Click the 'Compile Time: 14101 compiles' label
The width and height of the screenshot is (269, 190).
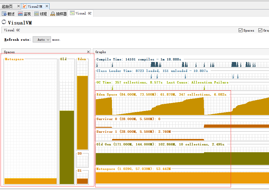click(x=125, y=59)
